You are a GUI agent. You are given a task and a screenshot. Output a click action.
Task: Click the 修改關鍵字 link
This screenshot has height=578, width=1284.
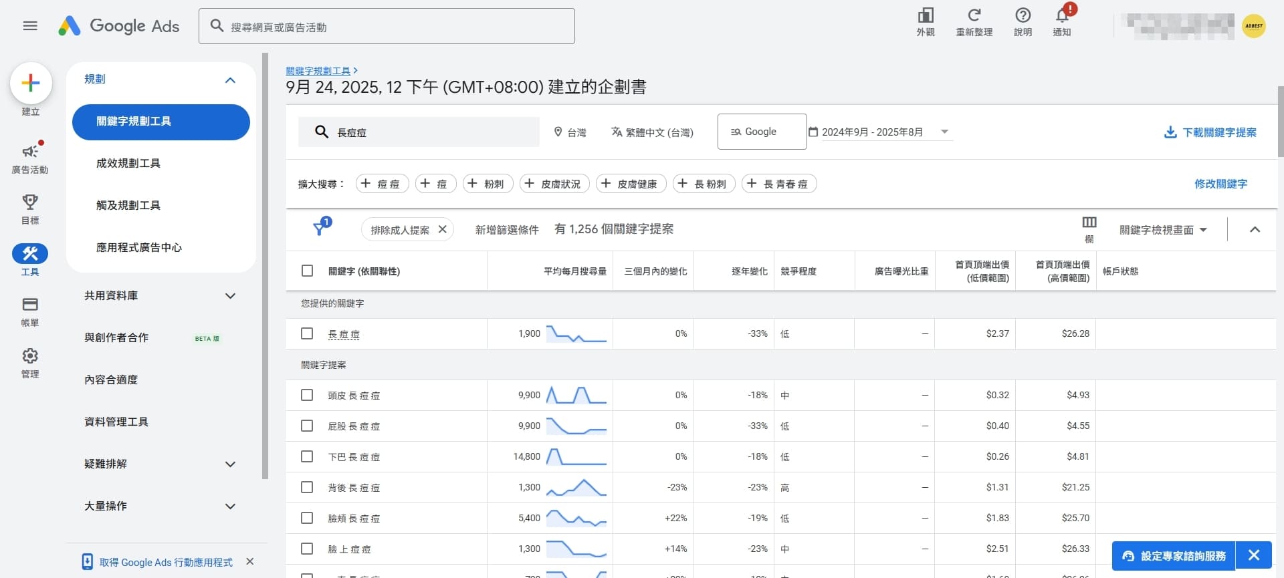[x=1220, y=184]
